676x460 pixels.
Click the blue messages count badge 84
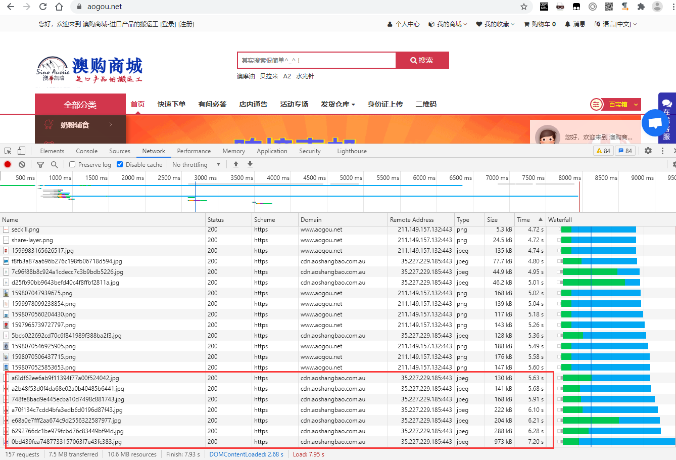pyautogui.click(x=625, y=151)
